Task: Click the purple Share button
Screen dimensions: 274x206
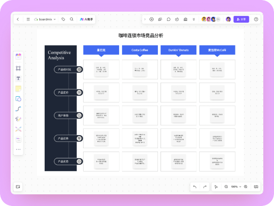Action: [241, 19]
